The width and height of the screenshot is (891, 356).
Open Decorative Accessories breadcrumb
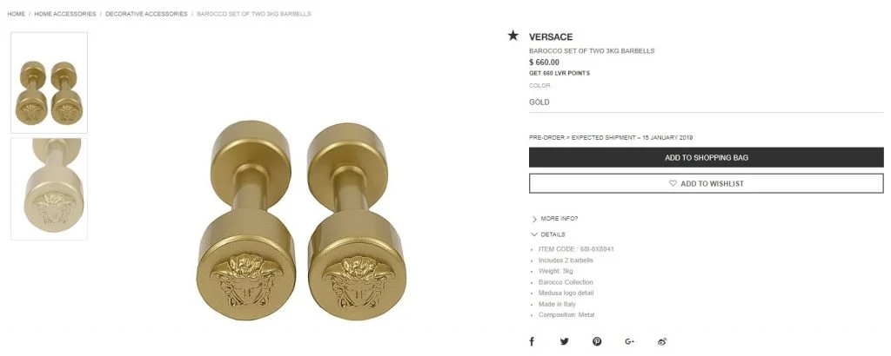coord(146,14)
